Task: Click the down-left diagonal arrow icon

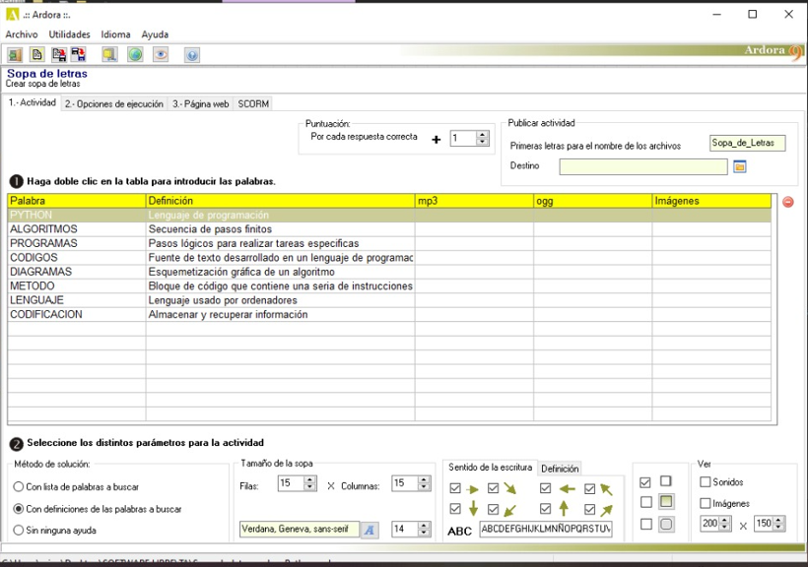Action: tap(509, 510)
